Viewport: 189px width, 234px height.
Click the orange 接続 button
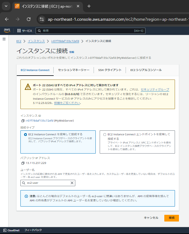tap(172, 218)
